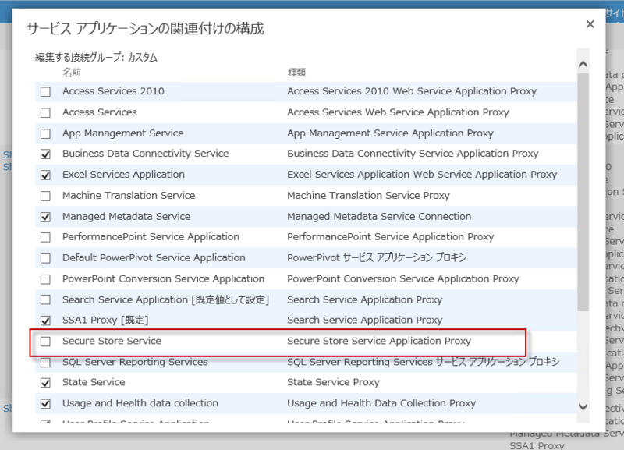Image resolution: width=624 pixels, height=450 pixels.
Task: Check PowerPoint Conversion Service Application checkbox
Action: click(x=45, y=279)
